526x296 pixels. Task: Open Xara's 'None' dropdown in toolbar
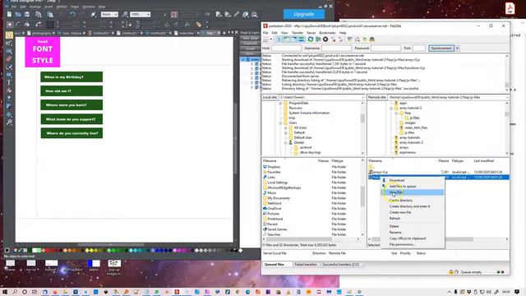click(x=116, y=15)
